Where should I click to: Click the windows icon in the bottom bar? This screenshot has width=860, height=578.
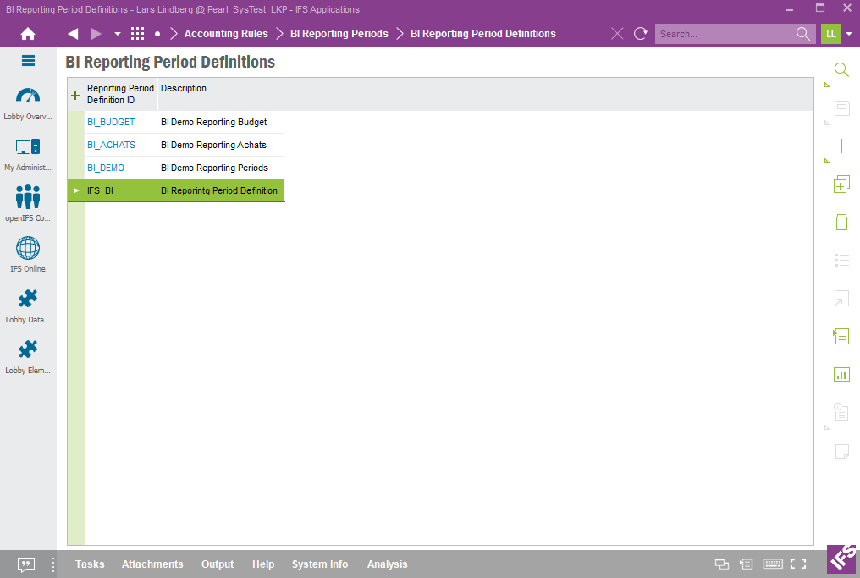point(722,564)
